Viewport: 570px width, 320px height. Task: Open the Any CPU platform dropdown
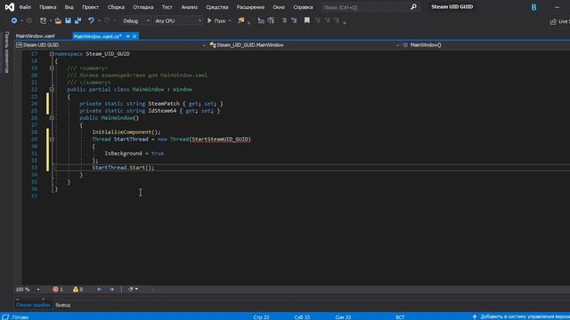tap(177, 21)
